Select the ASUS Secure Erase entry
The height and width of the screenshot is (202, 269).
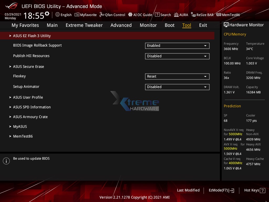click(x=28, y=67)
